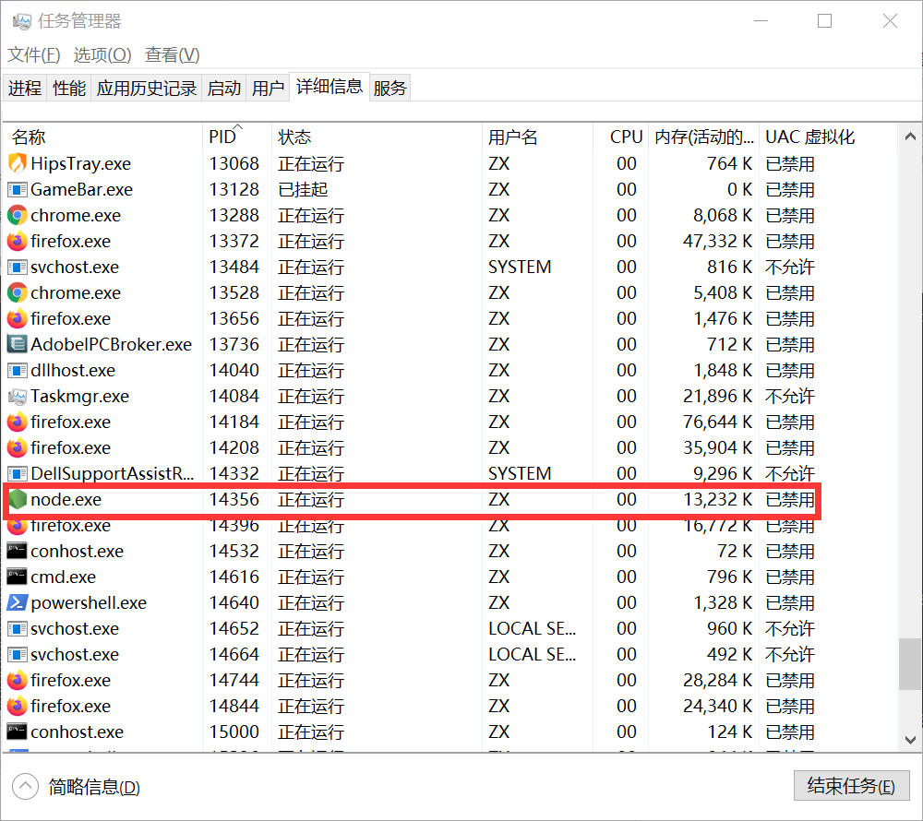Click the cmd.exe process name
923x821 pixels.
[63, 577]
